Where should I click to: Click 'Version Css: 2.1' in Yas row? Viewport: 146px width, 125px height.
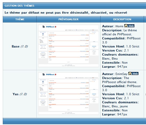[x=115, y=98]
